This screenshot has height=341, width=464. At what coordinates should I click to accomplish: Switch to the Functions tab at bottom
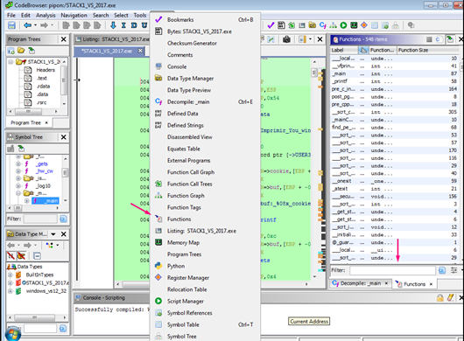click(414, 284)
